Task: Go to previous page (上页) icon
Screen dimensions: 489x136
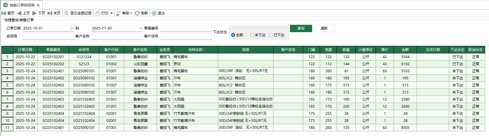Action: pos(19,13)
